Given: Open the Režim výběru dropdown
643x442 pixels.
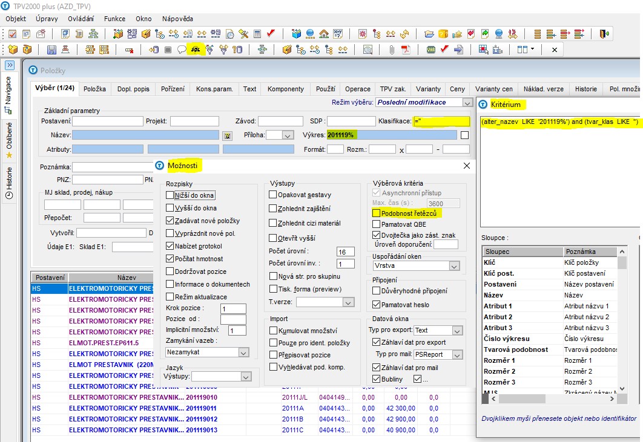Looking at the screenshot, I should (x=467, y=102).
